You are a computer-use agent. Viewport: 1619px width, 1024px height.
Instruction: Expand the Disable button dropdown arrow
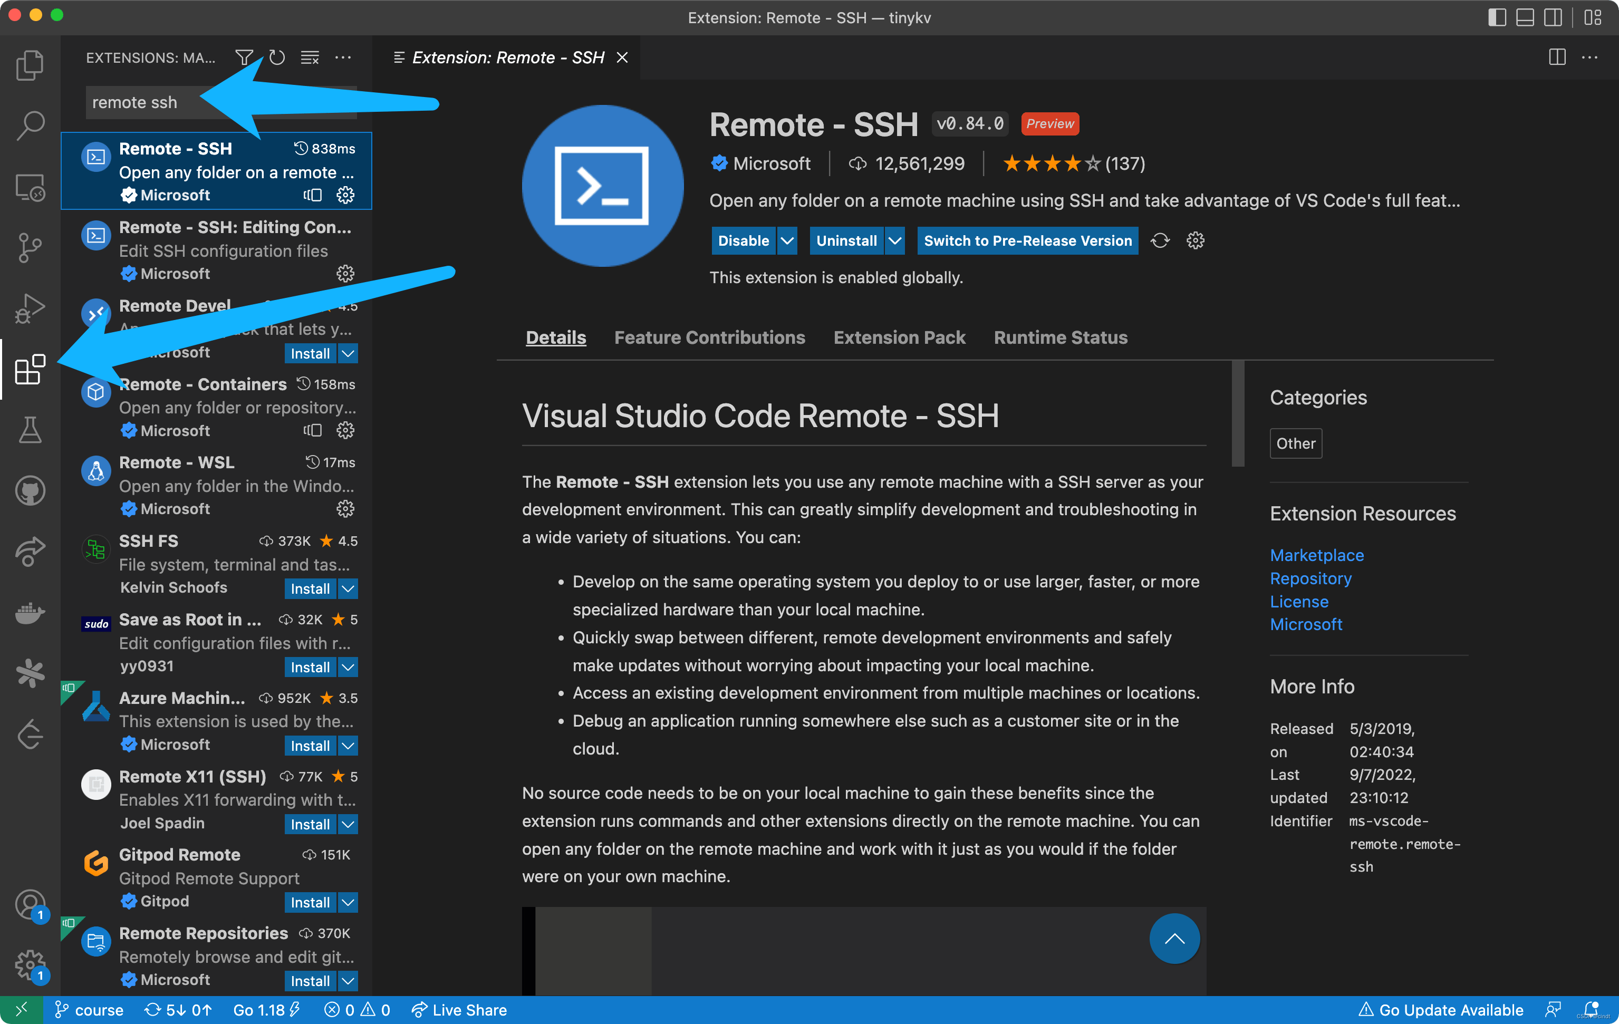pos(787,240)
